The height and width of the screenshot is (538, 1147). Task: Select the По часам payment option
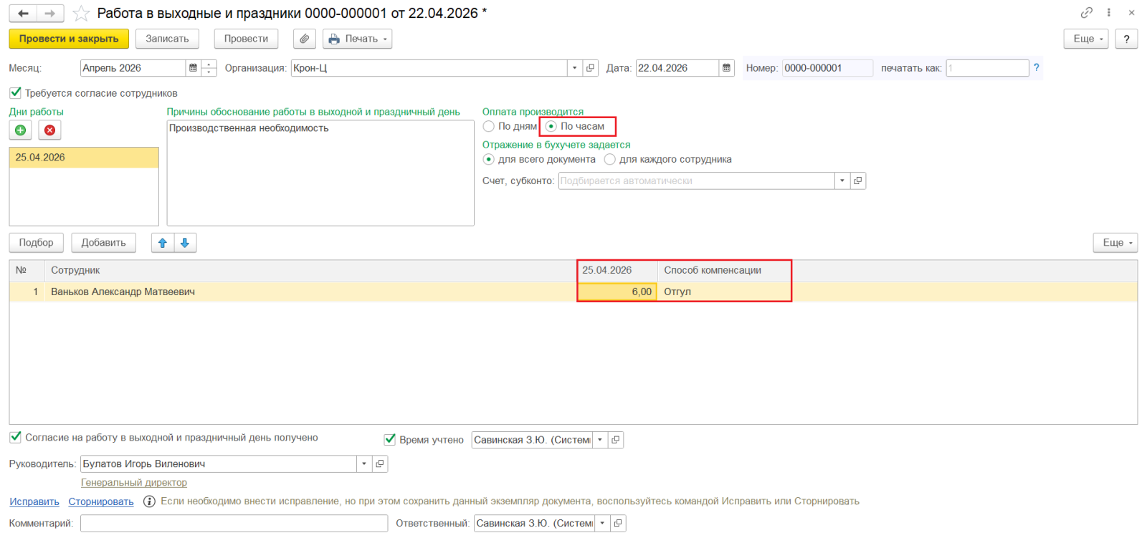click(551, 126)
